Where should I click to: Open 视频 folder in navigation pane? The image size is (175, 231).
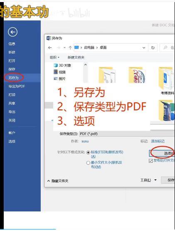click(59, 72)
